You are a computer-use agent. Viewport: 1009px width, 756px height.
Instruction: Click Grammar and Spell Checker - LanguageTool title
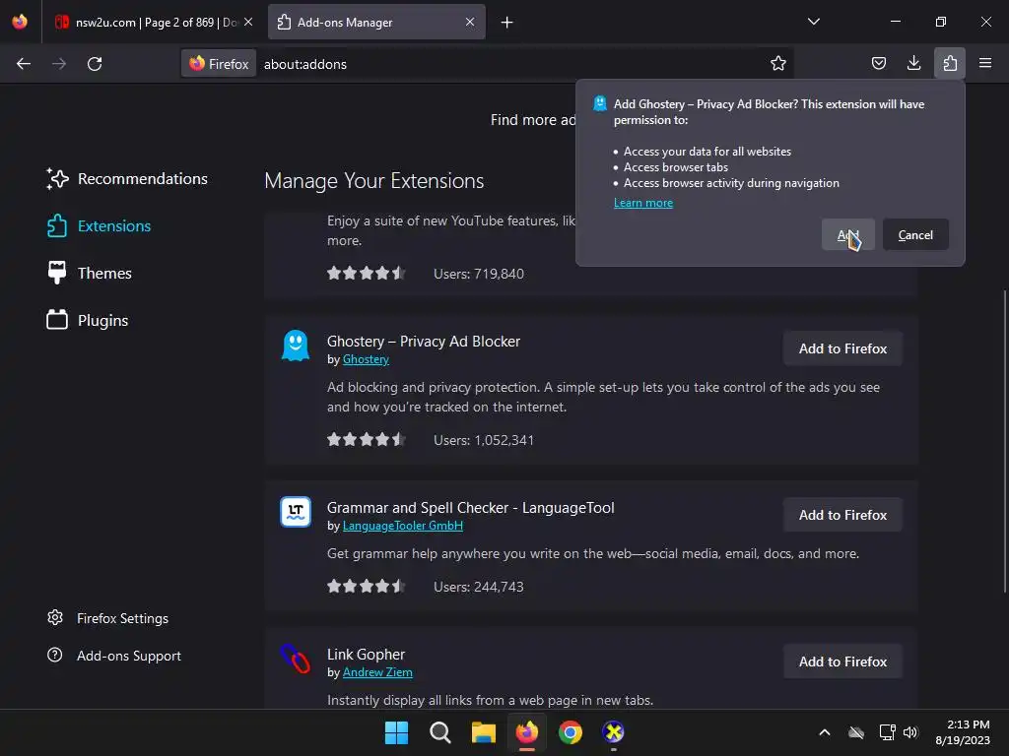point(470,508)
